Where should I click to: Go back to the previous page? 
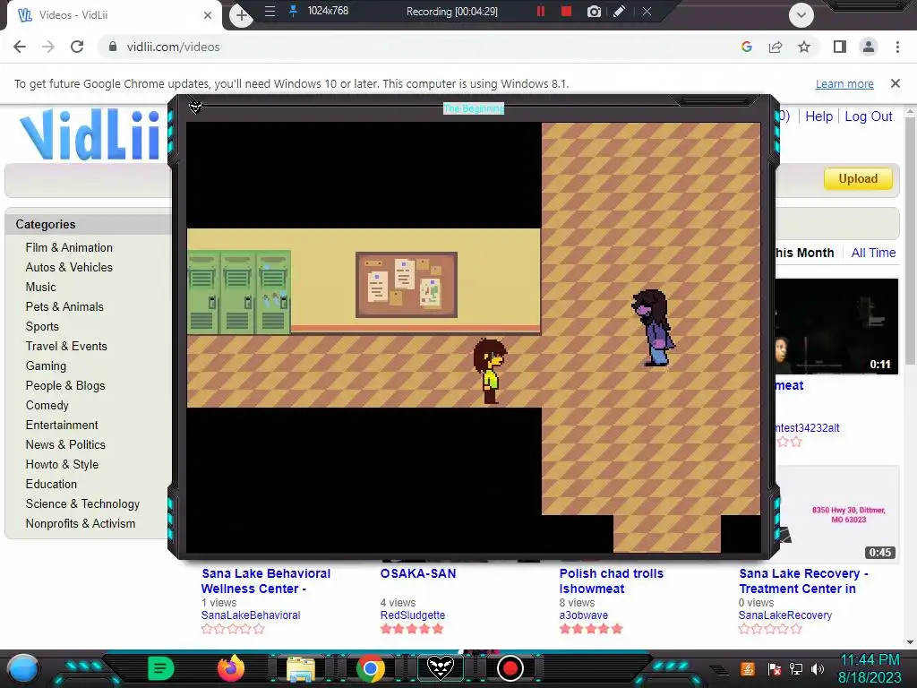pos(20,47)
